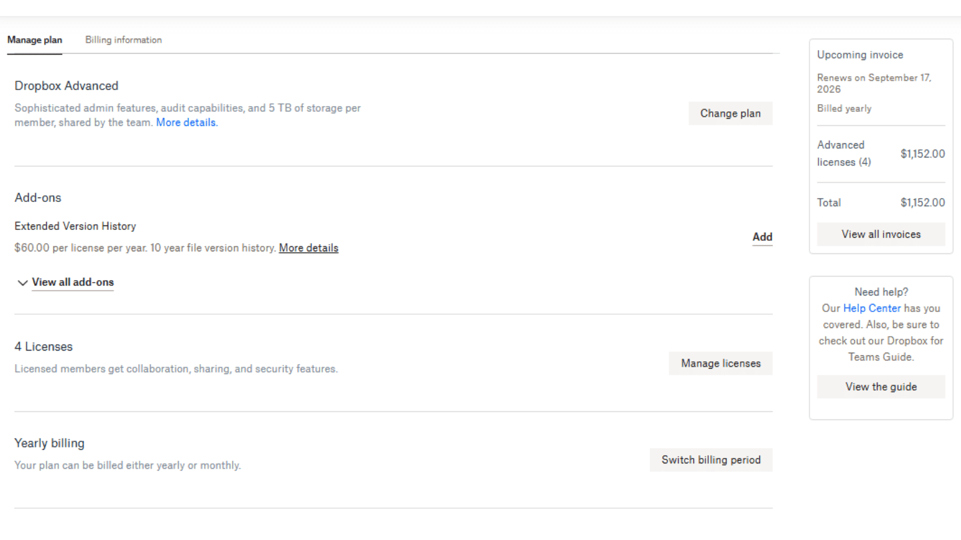The height and width of the screenshot is (540, 961).
Task: Add the Extended Version History add-on
Action: pyautogui.click(x=762, y=237)
